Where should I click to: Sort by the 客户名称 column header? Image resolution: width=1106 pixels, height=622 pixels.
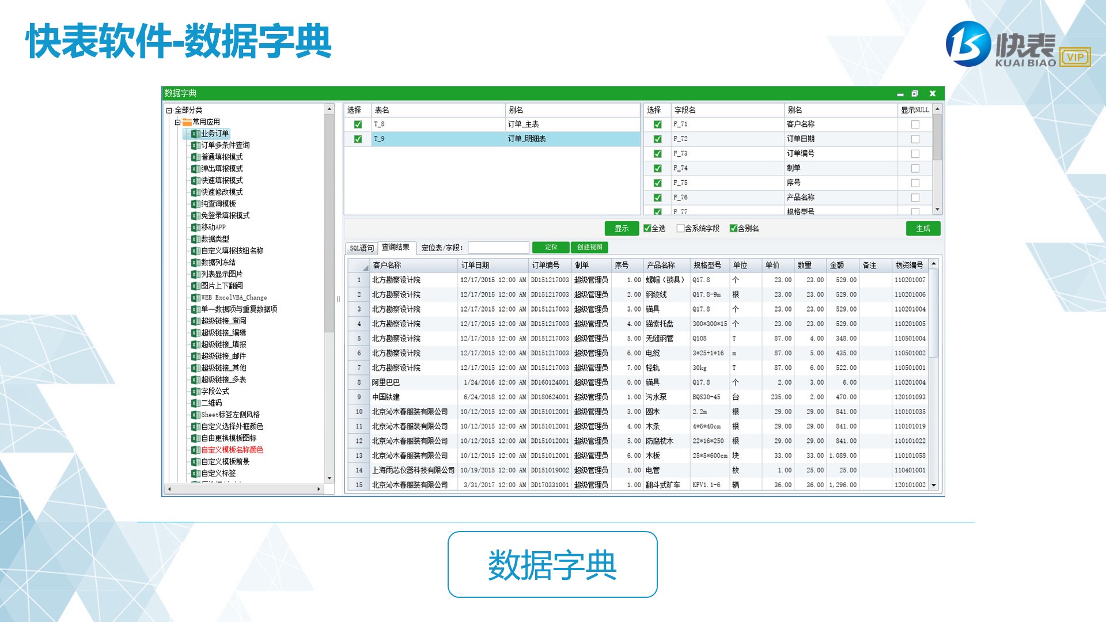(x=413, y=266)
